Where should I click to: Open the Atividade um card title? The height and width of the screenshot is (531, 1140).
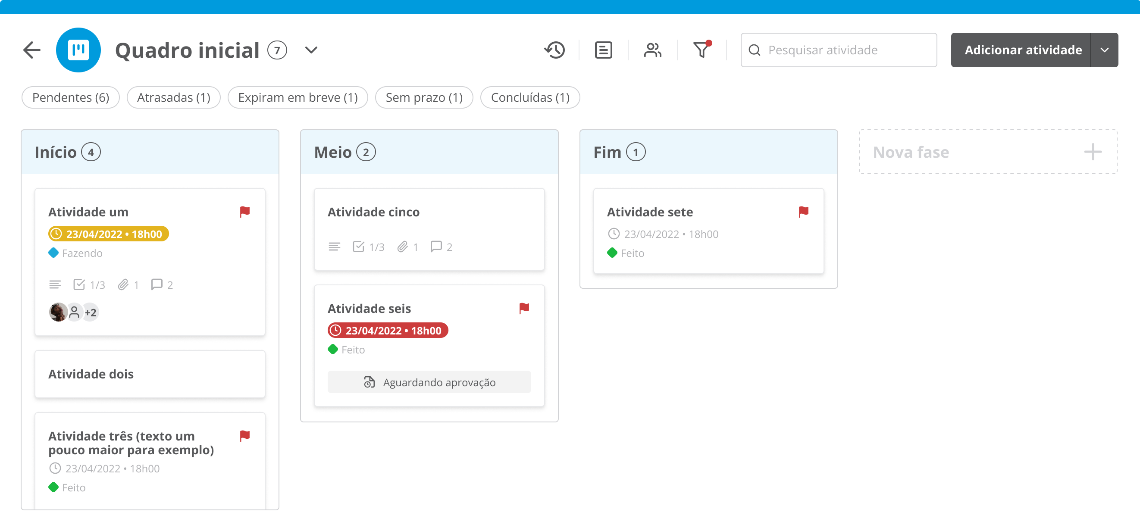coord(88,212)
